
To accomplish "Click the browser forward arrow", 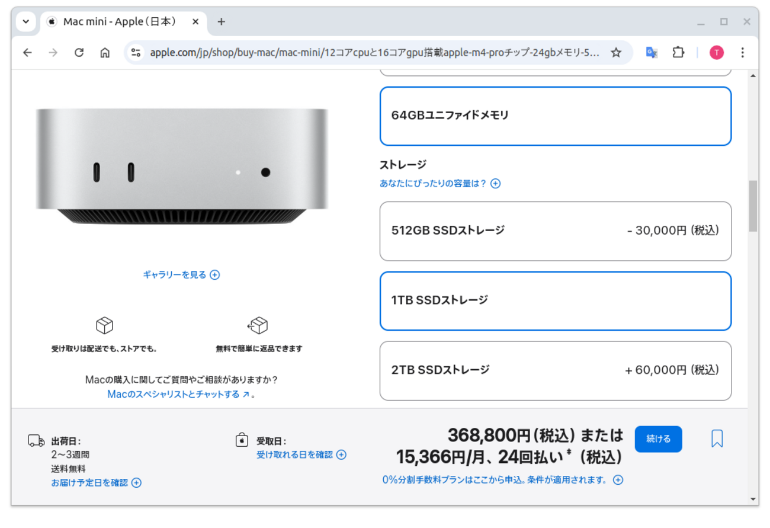I will [53, 53].
